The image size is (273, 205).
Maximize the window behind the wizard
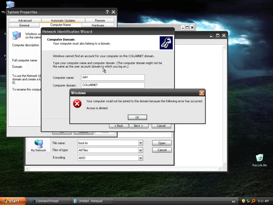pyautogui.click(x=187, y=27)
